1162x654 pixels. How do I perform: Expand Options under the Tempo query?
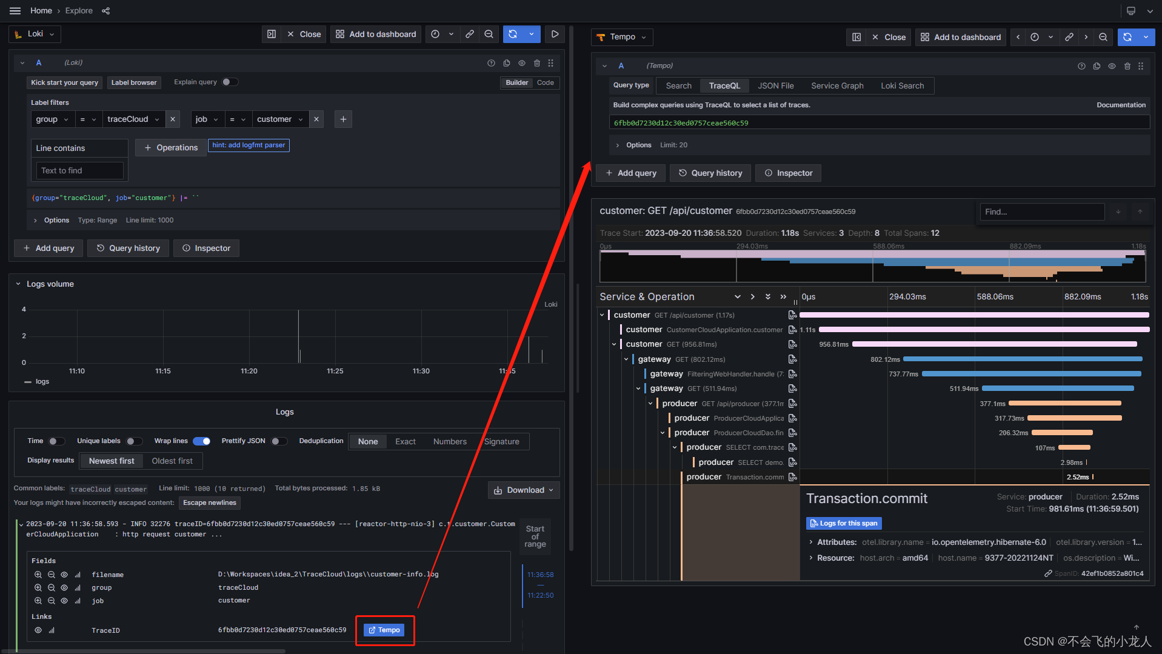pos(634,145)
